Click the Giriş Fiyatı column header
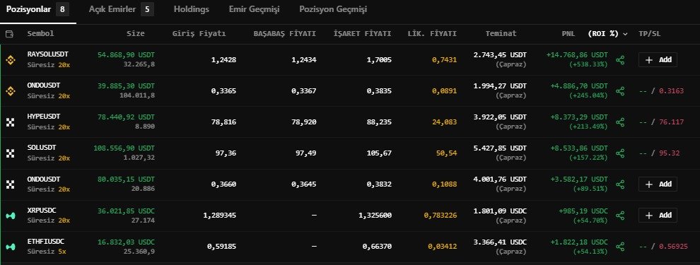Image resolution: width=700 pixels, height=265 pixels. pyautogui.click(x=199, y=33)
